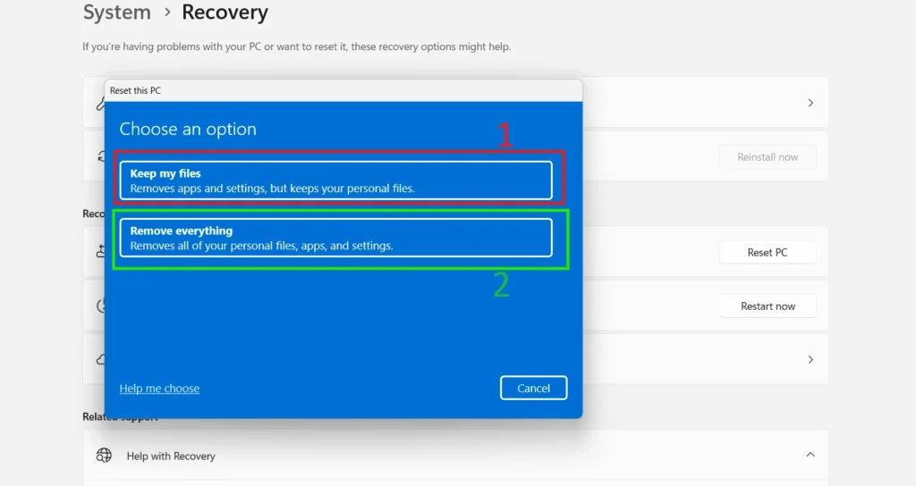
Task: Click the Restart now button
Action: [768, 306]
